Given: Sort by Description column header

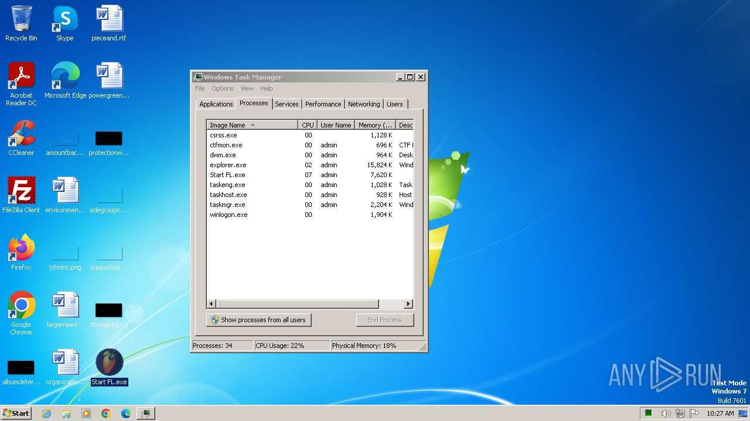Looking at the screenshot, I should pyautogui.click(x=405, y=125).
